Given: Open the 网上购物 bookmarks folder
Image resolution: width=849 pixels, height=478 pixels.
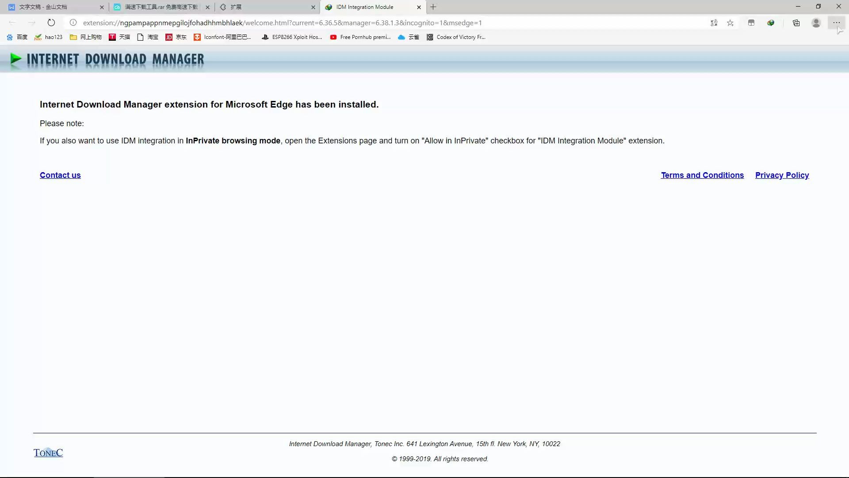Looking at the screenshot, I should (x=86, y=37).
